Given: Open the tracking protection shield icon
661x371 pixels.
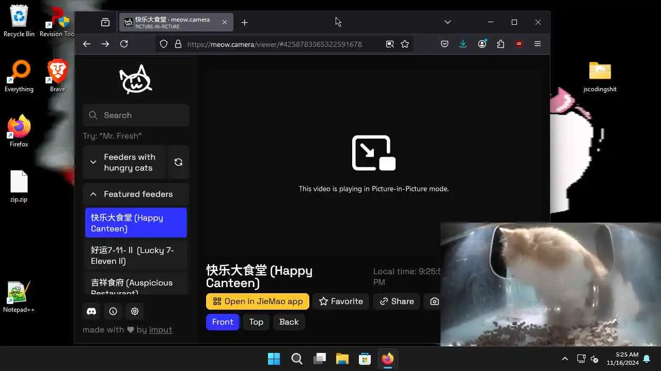Looking at the screenshot, I should coord(164,44).
